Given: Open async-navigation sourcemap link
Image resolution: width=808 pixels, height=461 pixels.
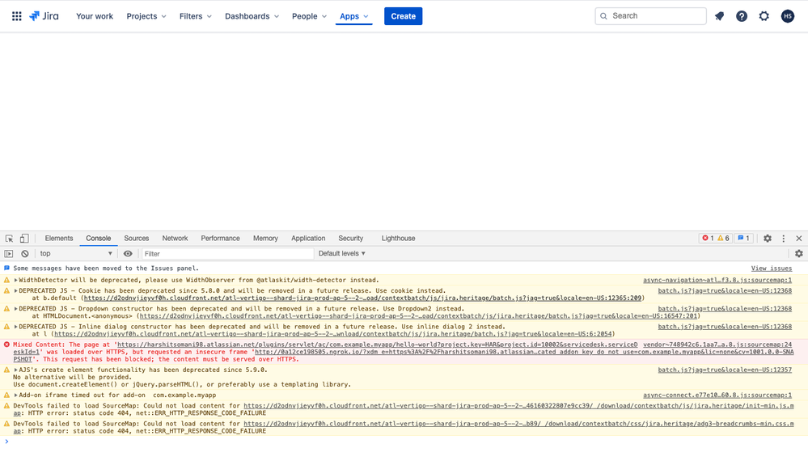Looking at the screenshot, I should tap(717, 280).
